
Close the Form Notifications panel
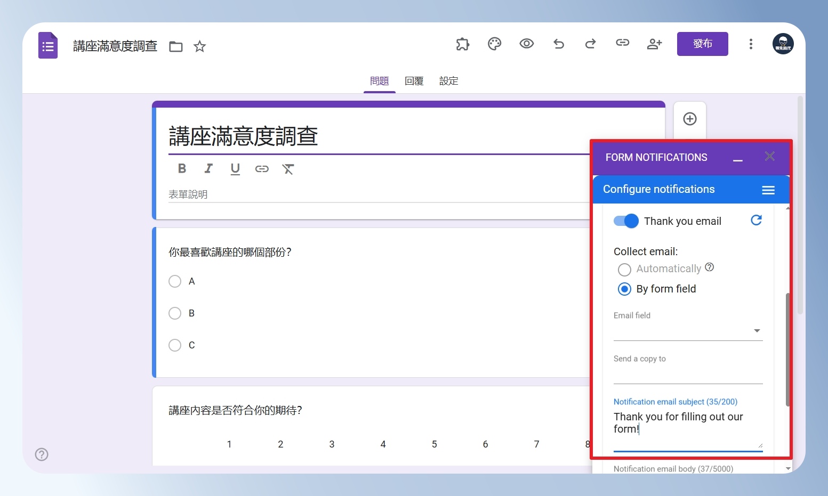point(769,156)
